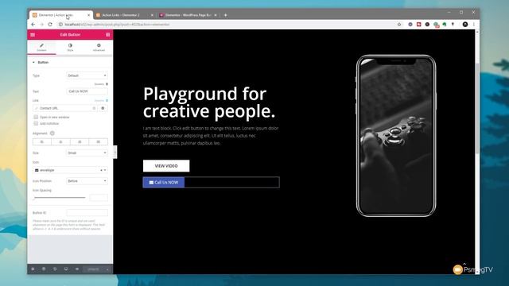This screenshot has height=286, width=509.
Task: Switch to the Advanced tab
Action: (99, 48)
